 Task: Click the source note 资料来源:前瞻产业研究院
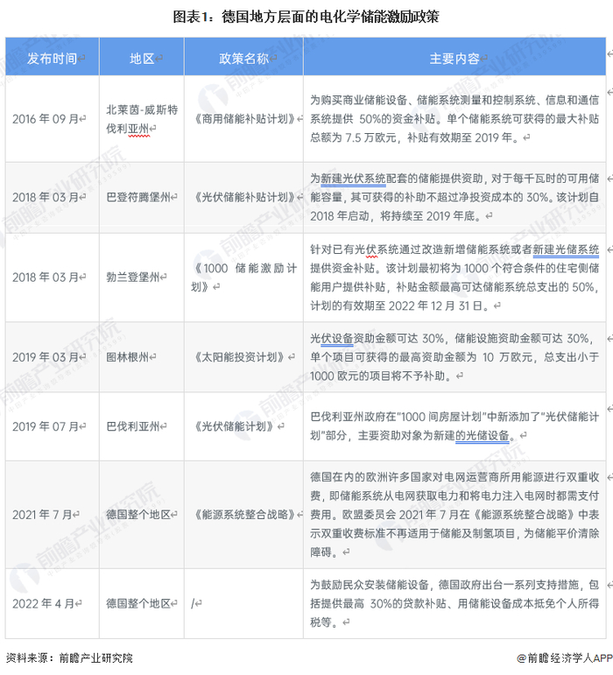tap(69, 658)
